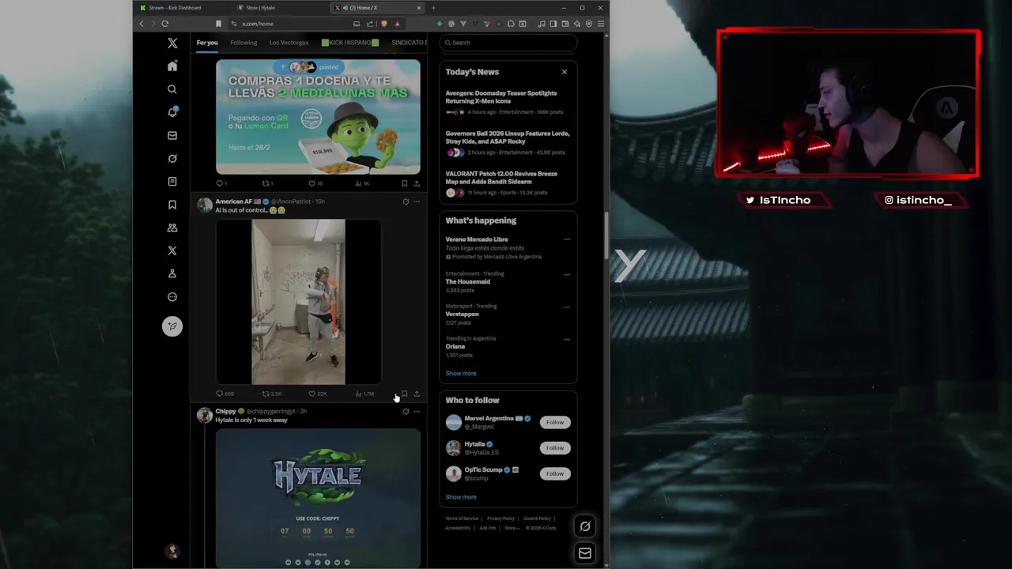Open Avengers: Doomsday Teaser news item
1012x569 pixels.
(508, 102)
